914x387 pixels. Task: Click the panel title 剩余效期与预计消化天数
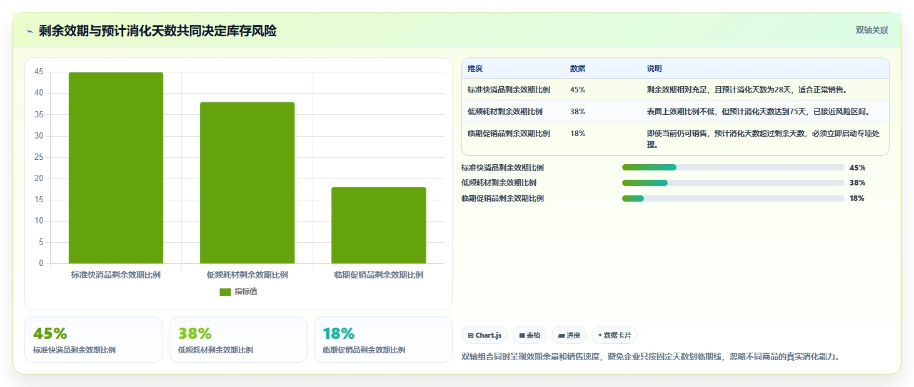tap(158, 31)
